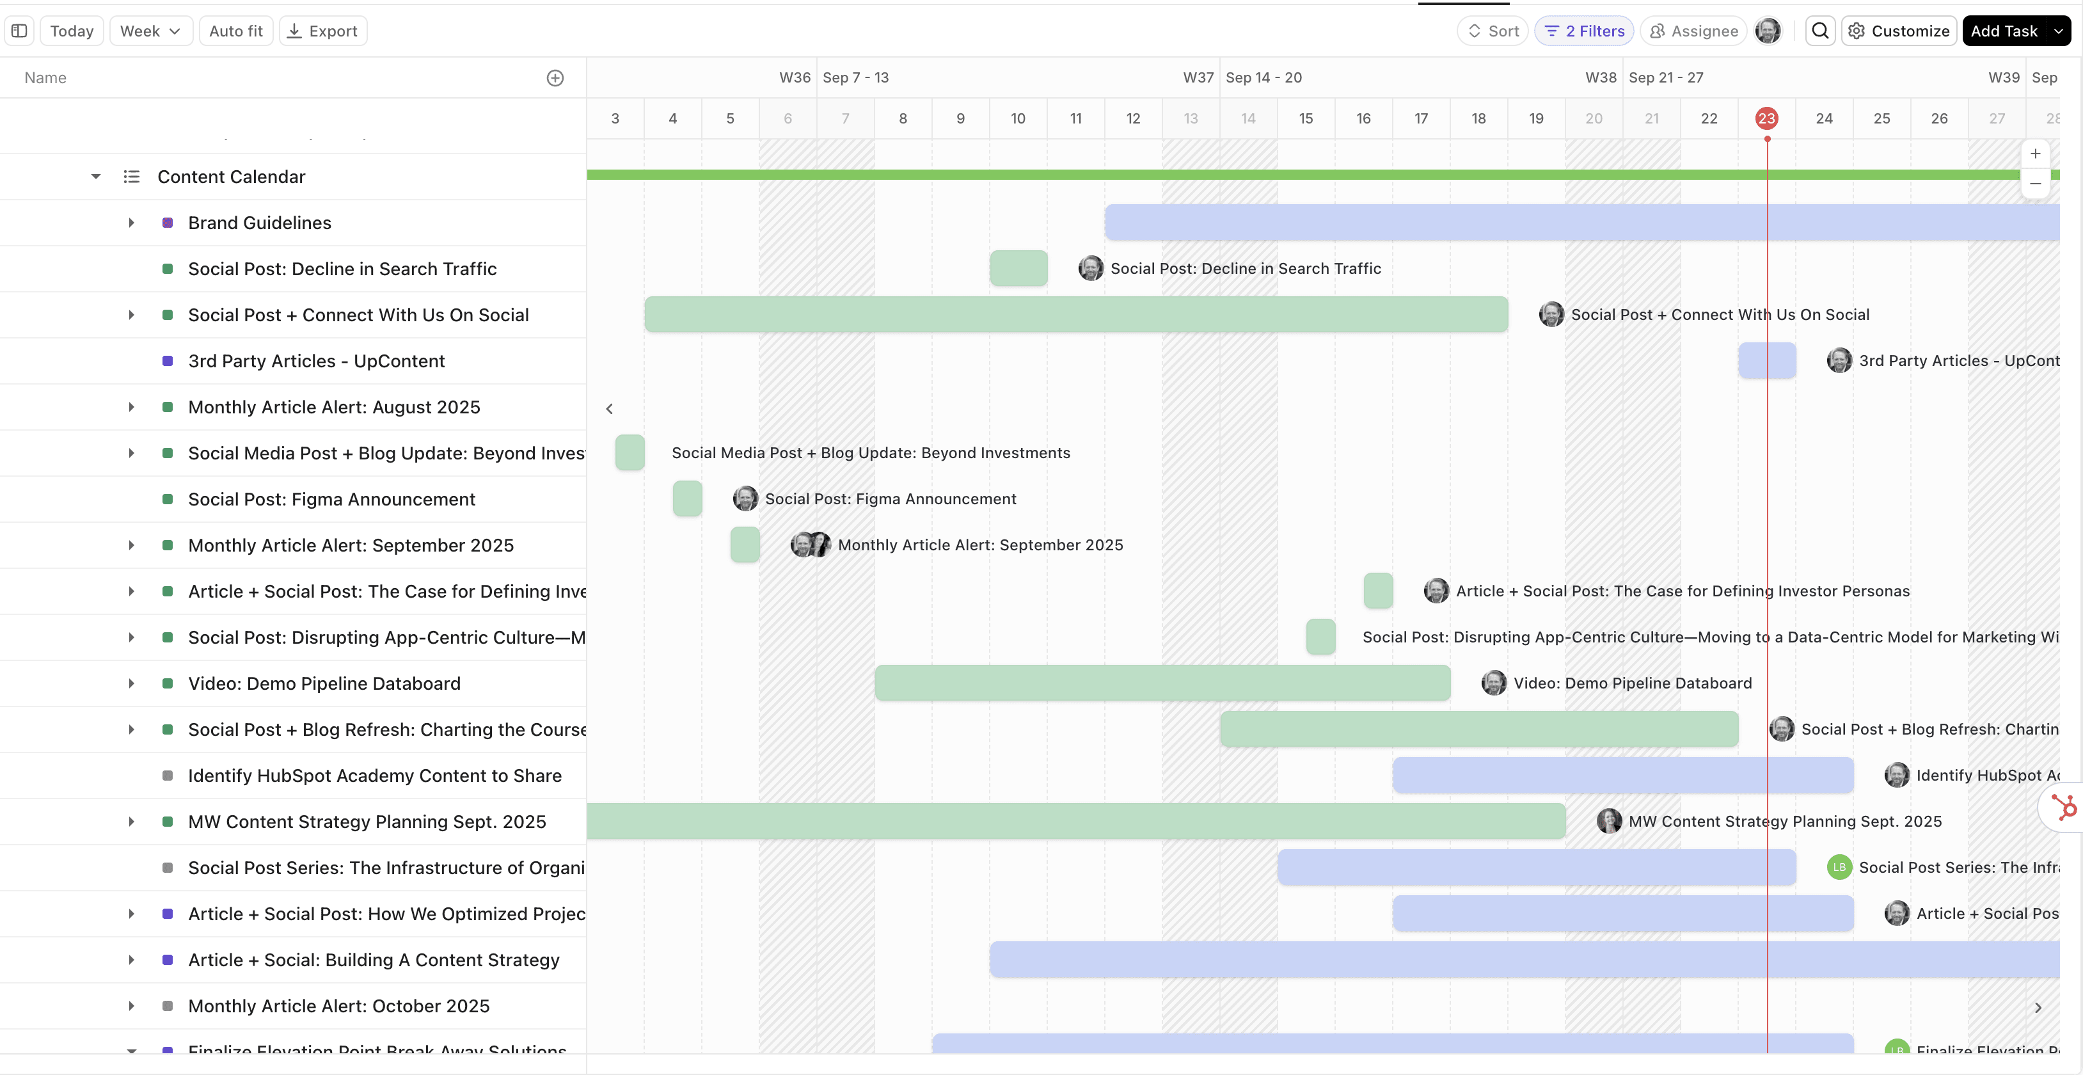Viewport: 2083px width, 1075px height.
Task: Open the Add Task dropdown arrow
Action: (2058, 31)
